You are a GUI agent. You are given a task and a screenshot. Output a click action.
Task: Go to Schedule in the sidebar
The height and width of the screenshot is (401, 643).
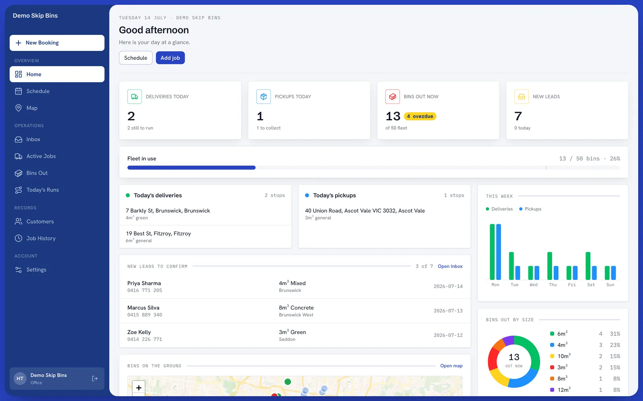[57, 91]
